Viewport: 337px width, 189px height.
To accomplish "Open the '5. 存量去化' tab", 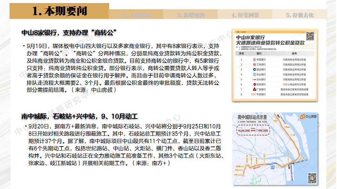I will (x=300, y=15).
